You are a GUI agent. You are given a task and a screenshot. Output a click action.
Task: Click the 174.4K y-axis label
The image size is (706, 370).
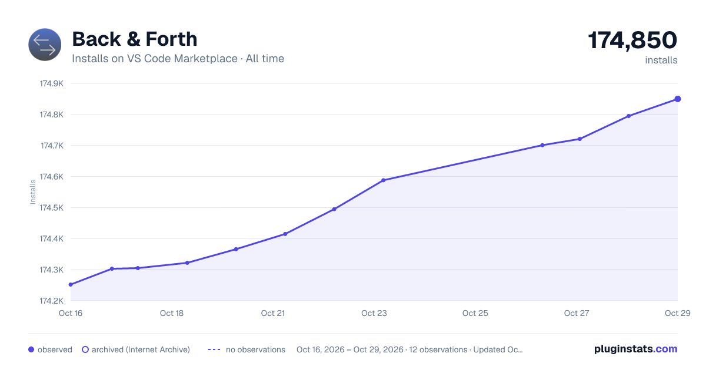point(51,239)
